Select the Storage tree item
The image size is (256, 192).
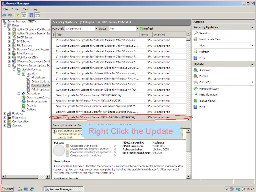click(17, 125)
